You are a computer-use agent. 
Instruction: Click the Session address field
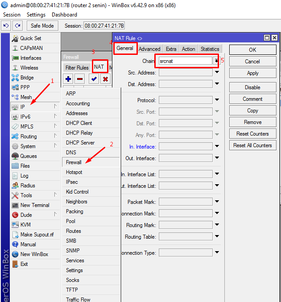coord(104,25)
